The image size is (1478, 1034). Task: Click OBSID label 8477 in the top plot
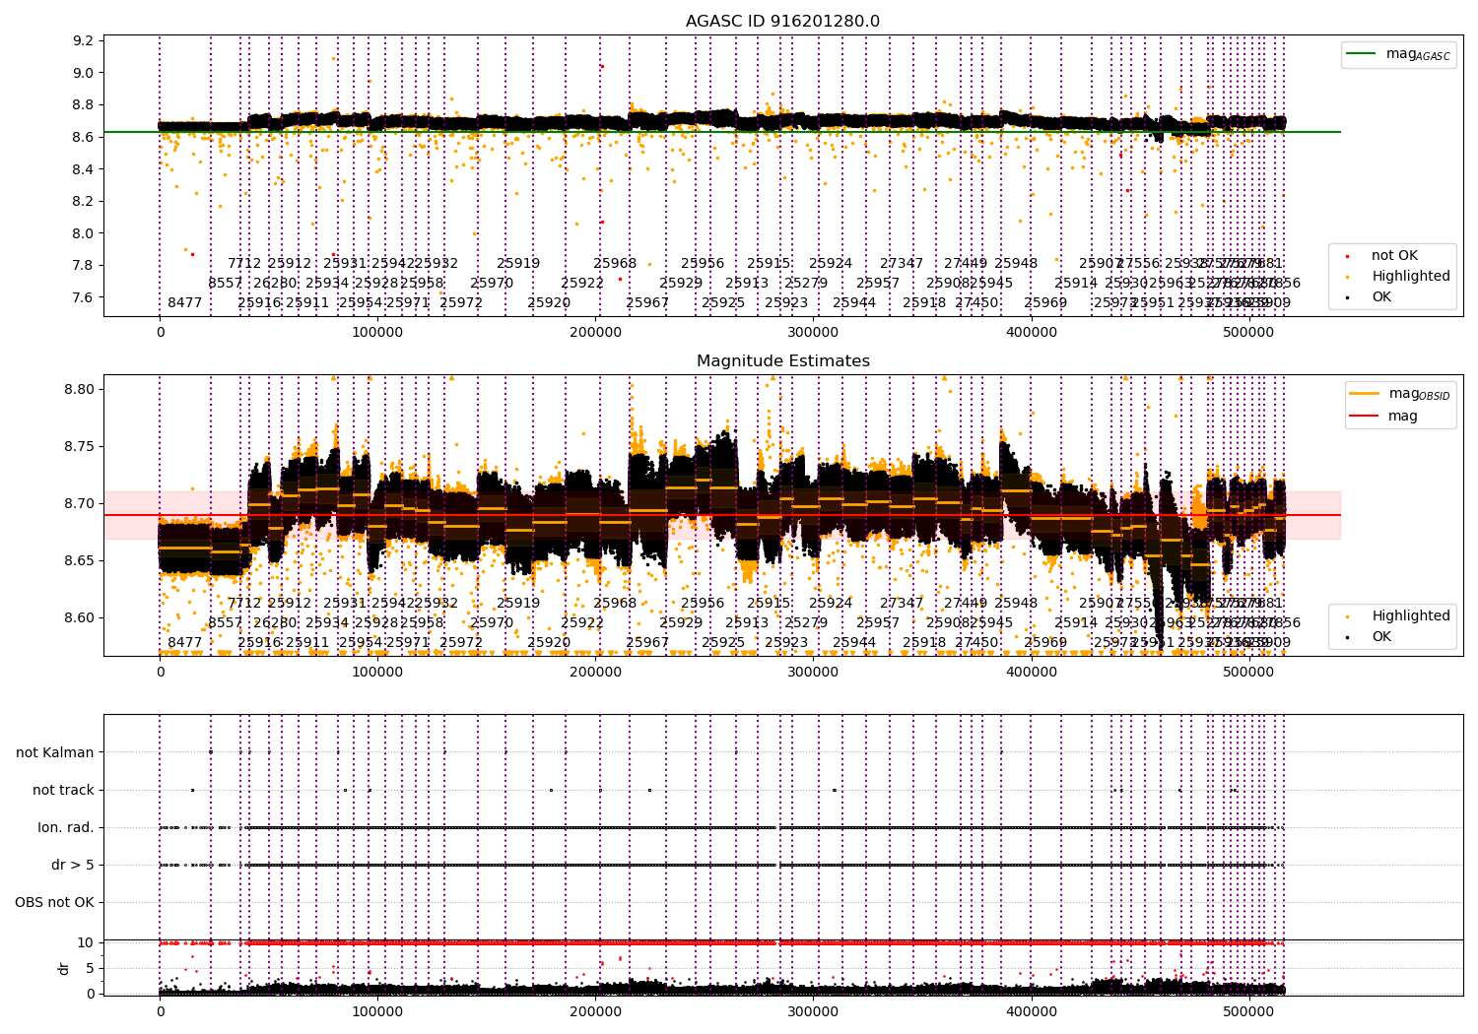tap(184, 303)
